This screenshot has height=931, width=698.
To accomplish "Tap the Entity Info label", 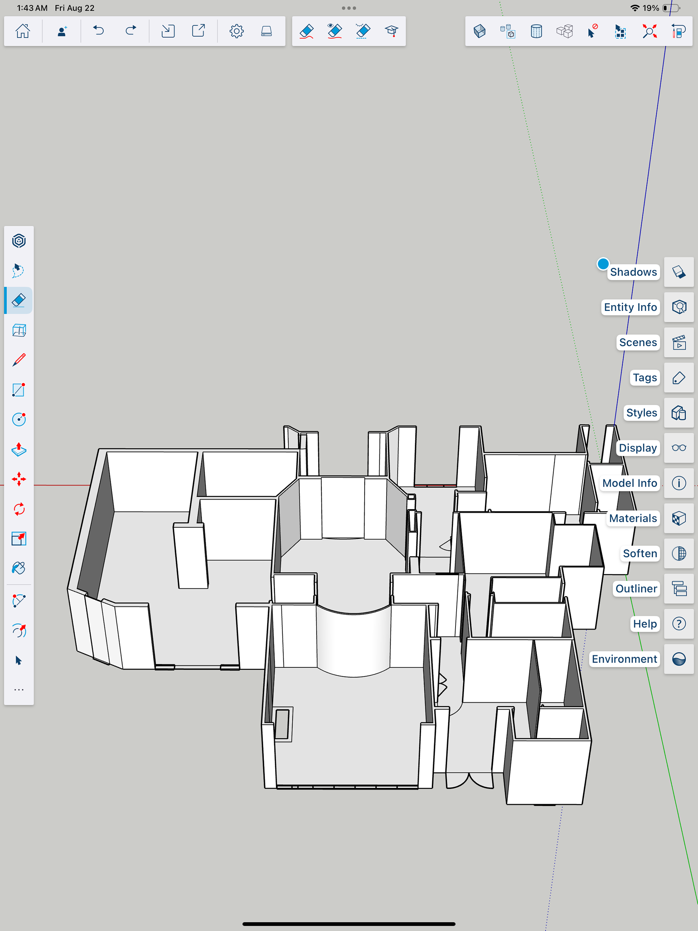I will (x=630, y=307).
